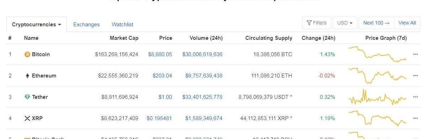Image resolution: width=428 pixels, height=139 pixels.
Task: Open the three-dot menu for XRP
Action: click(416, 118)
